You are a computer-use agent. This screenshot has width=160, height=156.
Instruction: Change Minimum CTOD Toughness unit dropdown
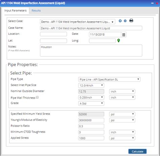122,132
